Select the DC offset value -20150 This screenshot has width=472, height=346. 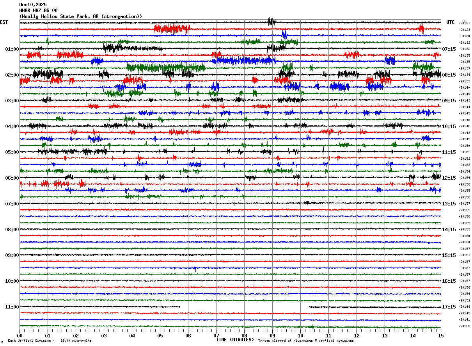tap(465, 146)
